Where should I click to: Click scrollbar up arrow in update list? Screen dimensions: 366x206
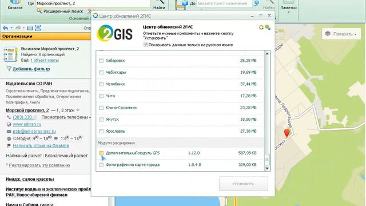point(267,54)
